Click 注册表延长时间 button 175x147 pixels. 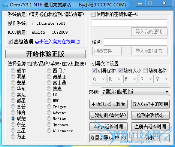(x=150, y=126)
